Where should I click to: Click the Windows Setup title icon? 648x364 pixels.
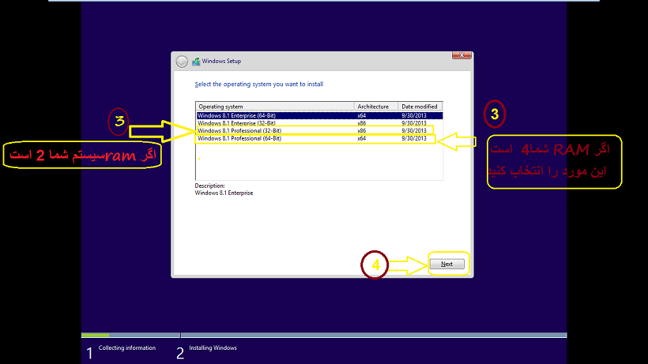click(x=196, y=62)
